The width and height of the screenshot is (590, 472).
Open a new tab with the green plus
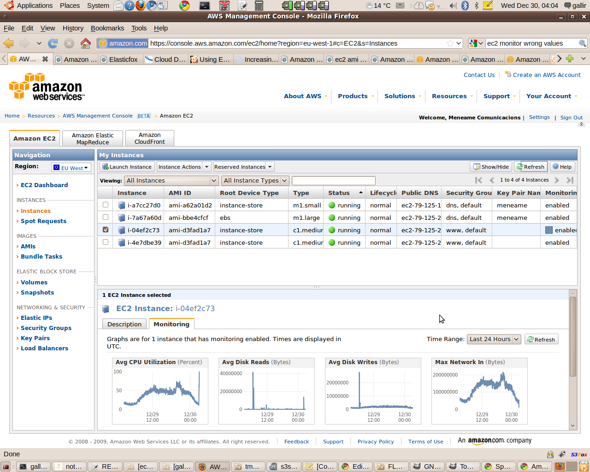(570, 59)
